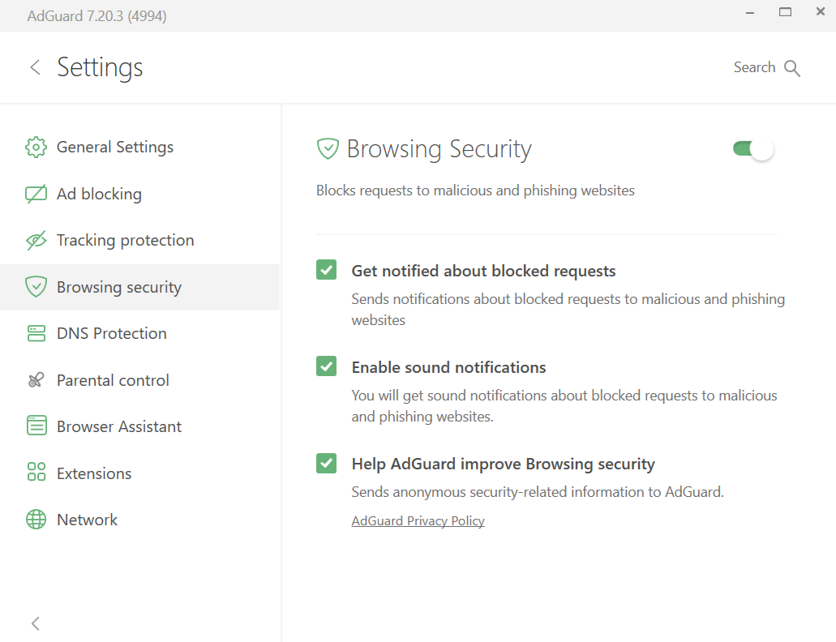The width and height of the screenshot is (836, 642).
Task: Open the General Settings section
Action: (x=139, y=147)
